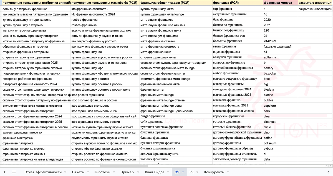Click cell 'bigdata'
This screenshot has height=176, width=333.
click(x=280, y=90)
